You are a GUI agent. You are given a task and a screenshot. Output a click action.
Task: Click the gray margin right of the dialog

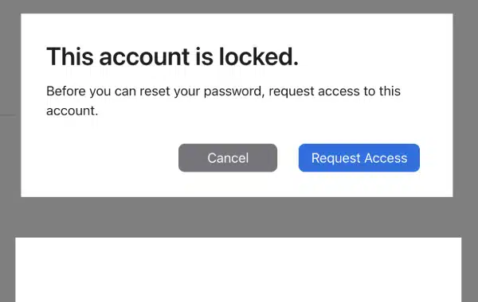coord(465,105)
